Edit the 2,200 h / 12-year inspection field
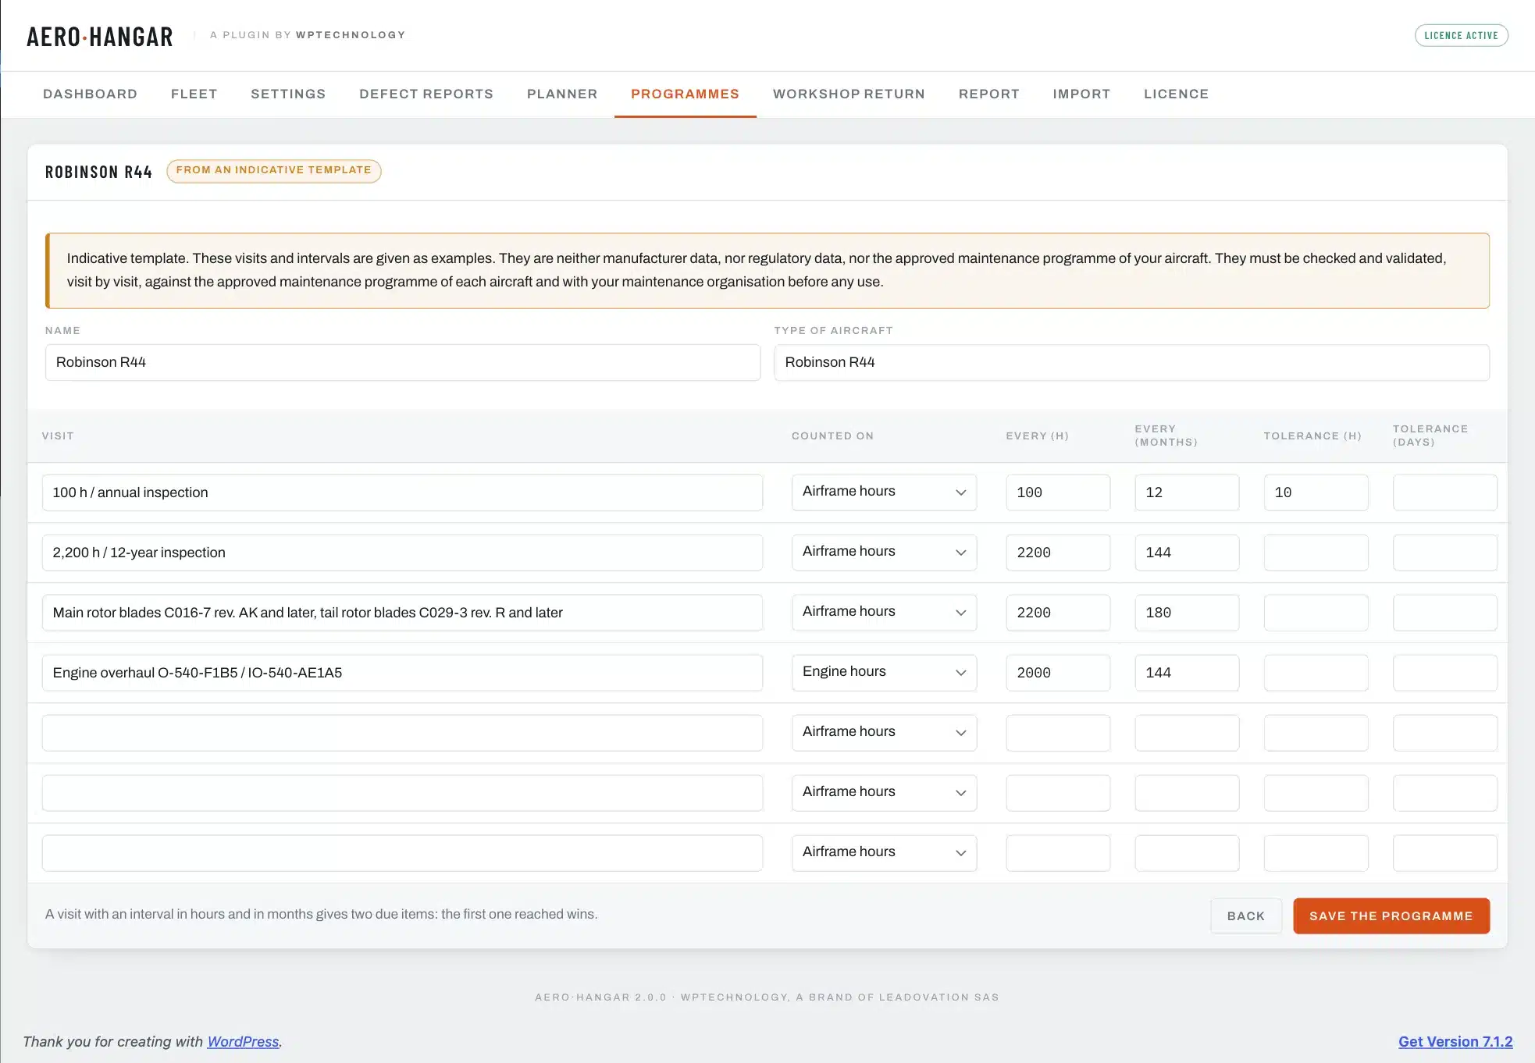The height and width of the screenshot is (1063, 1535). tap(402, 553)
